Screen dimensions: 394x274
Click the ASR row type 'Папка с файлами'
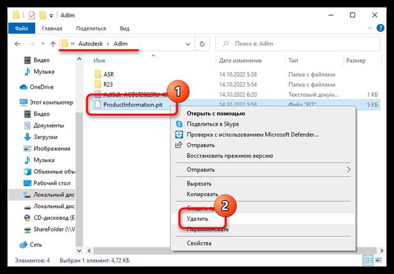coord(312,75)
